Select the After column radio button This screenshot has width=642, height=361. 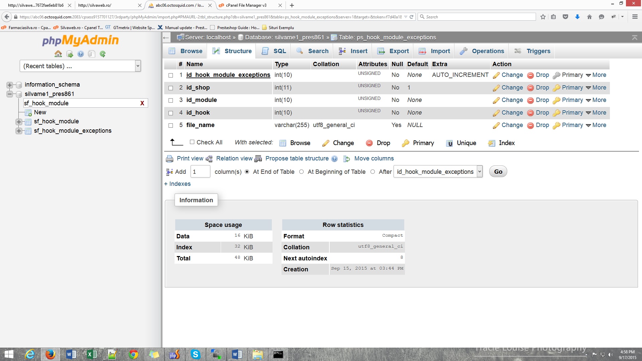coord(372,172)
